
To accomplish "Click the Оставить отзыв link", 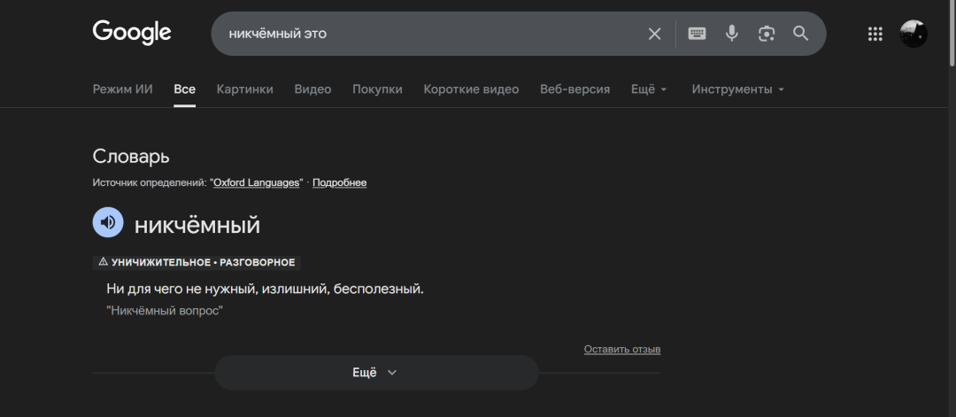I will point(621,350).
